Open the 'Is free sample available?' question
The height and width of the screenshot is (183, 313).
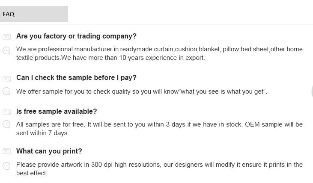point(57,112)
